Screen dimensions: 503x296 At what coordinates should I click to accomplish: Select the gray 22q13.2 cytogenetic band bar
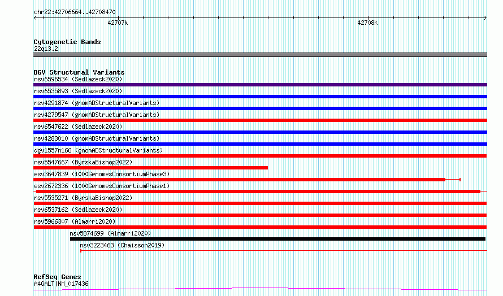coord(260,55)
